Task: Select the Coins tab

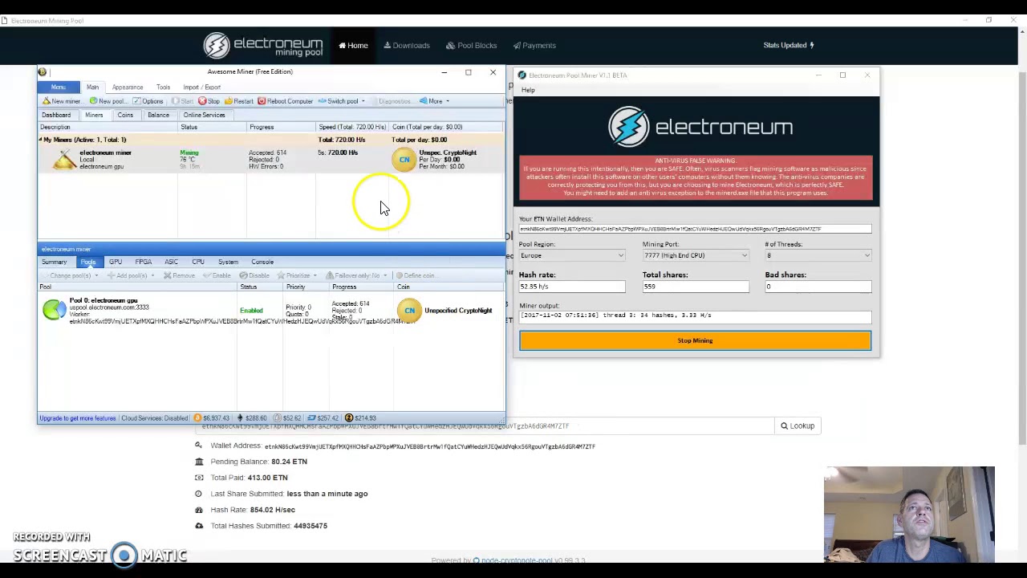Action: point(125,115)
